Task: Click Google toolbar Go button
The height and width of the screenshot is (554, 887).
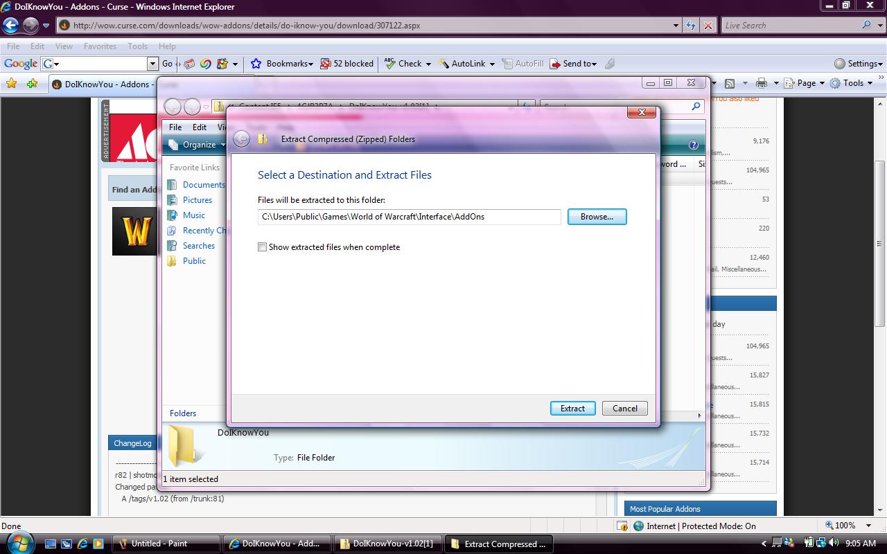Action: [x=167, y=64]
